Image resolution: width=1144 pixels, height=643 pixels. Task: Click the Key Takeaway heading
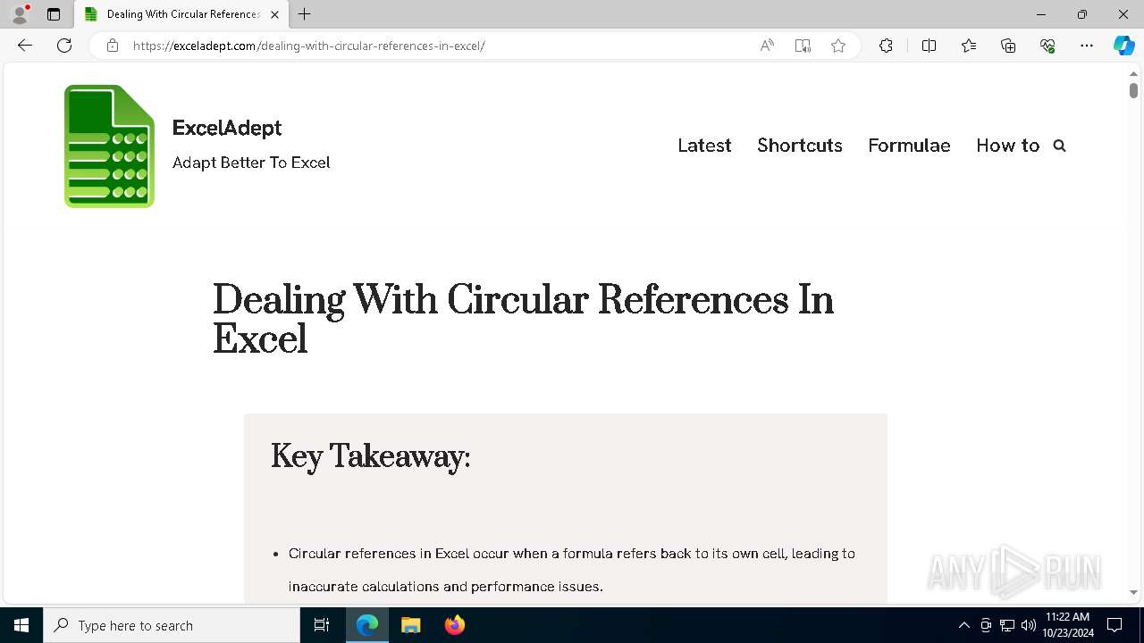370,456
